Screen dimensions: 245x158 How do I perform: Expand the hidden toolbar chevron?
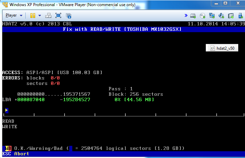click(186, 15)
